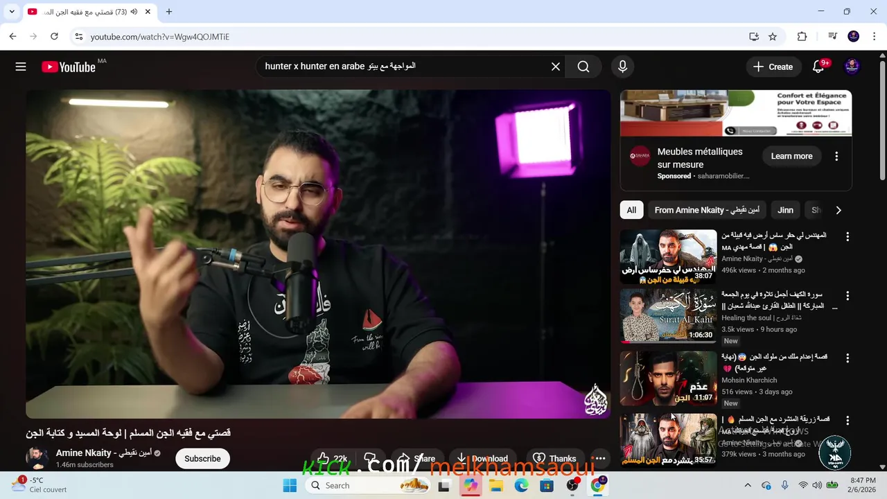This screenshot has height=499, width=887.
Task: Show more filter chips with right arrow
Action: click(838, 210)
